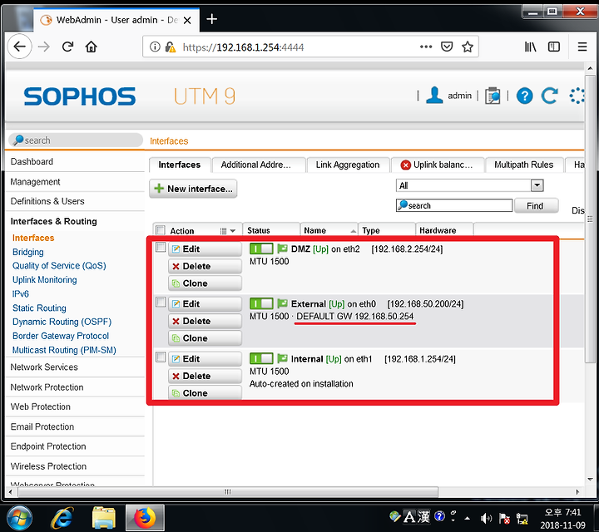Screen dimensions: 599x532
Task: Open Uplink Monitoring submenu item
Action: [x=44, y=280]
